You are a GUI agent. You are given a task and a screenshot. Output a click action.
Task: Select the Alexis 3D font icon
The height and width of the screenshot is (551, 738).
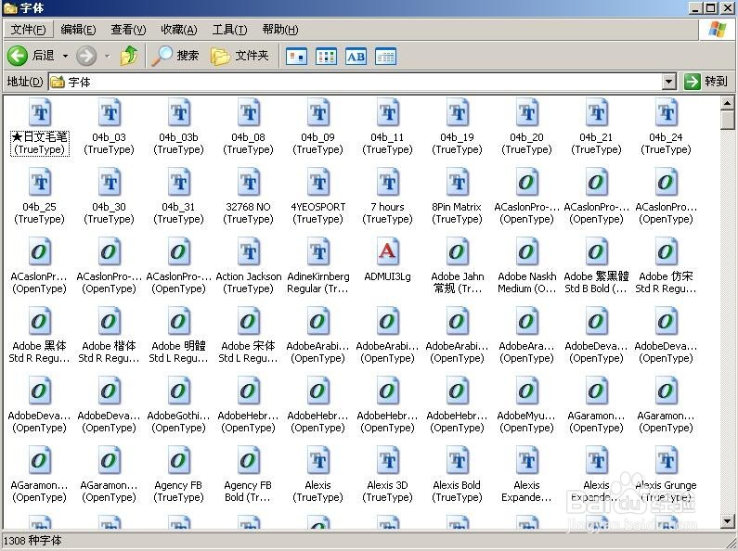pyautogui.click(x=388, y=460)
